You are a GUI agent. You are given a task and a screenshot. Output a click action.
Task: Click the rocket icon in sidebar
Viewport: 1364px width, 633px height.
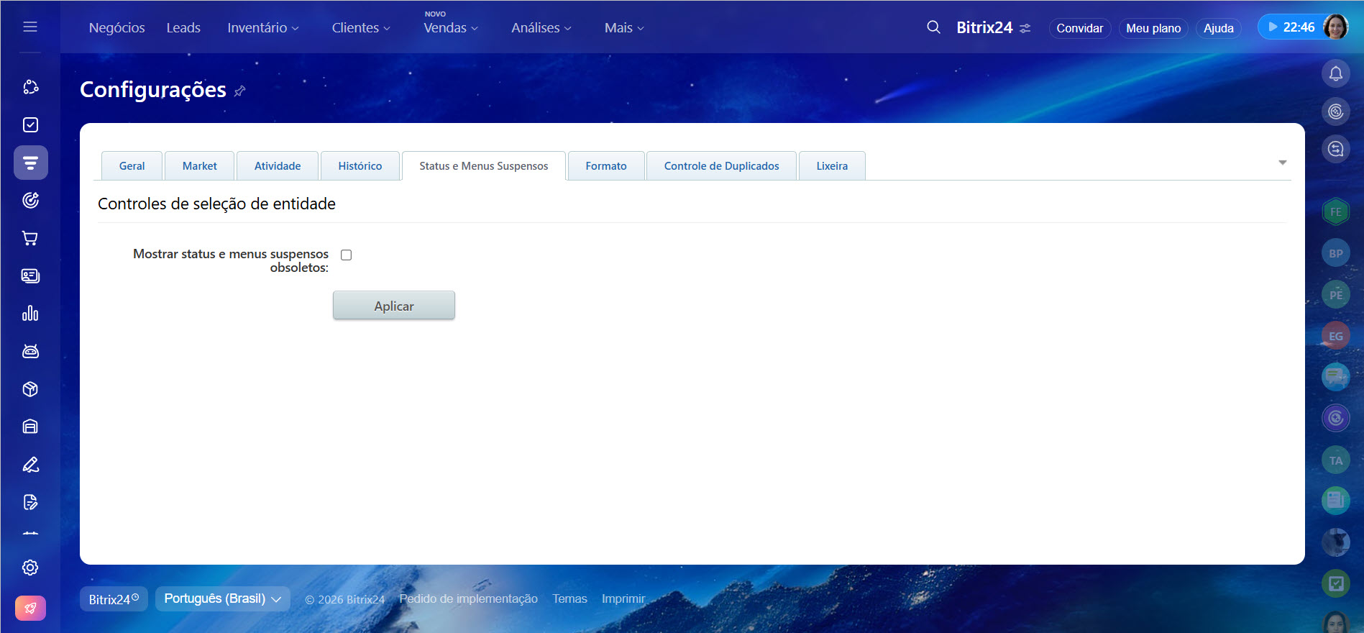click(x=30, y=608)
